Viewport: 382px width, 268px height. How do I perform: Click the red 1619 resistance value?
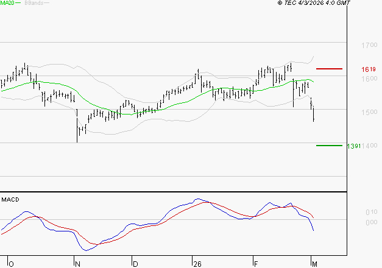pos(369,69)
